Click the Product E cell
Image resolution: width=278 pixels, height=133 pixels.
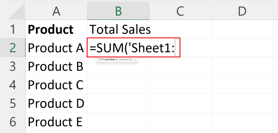56,122
